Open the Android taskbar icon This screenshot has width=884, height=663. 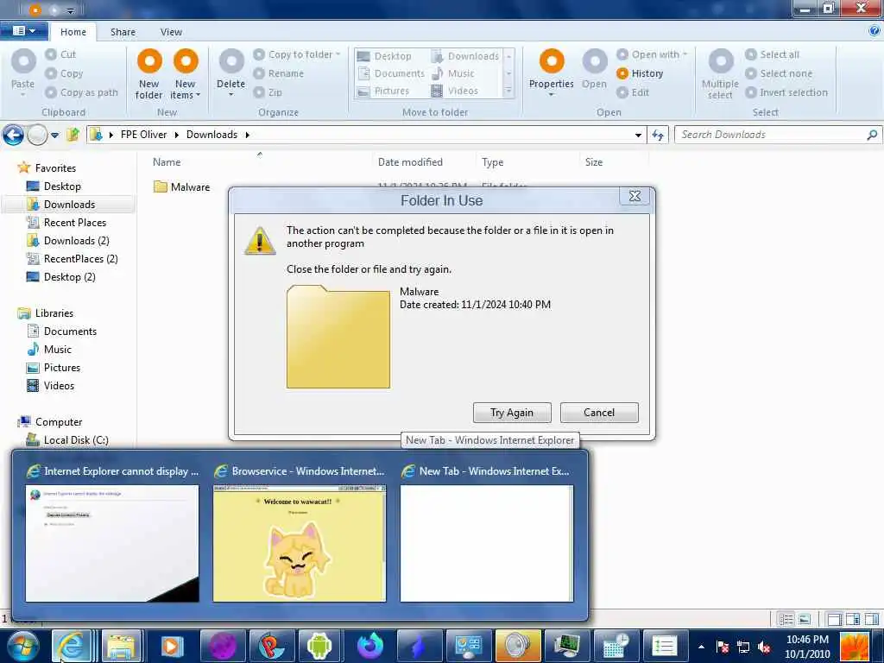(x=319, y=646)
